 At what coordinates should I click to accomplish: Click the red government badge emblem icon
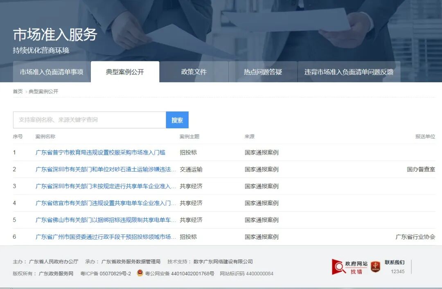[376, 266]
